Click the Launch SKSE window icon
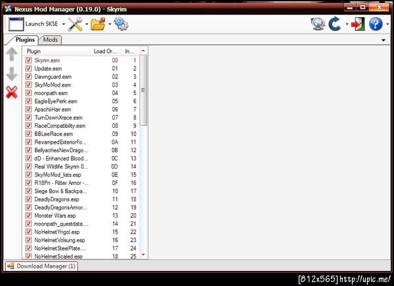Viewport: 394px width, 286px height. (16, 24)
